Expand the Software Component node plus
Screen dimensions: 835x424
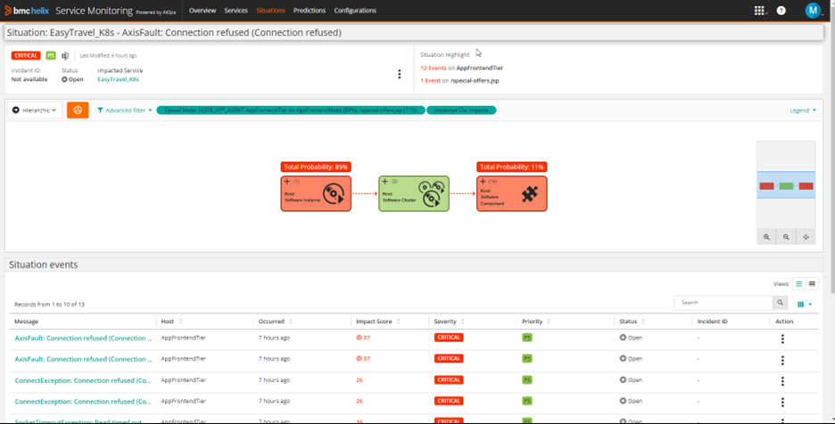[x=483, y=182]
